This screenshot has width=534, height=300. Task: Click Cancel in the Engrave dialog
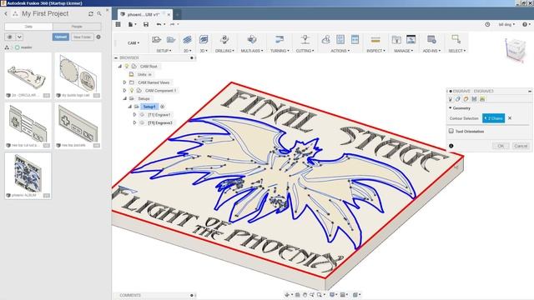tap(521, 146)
